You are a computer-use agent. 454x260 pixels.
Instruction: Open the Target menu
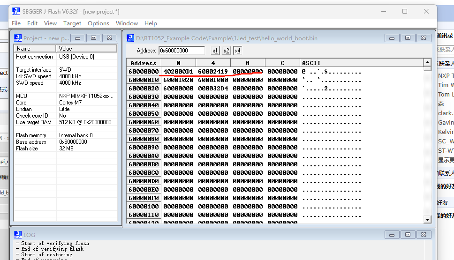pos(72,23)
